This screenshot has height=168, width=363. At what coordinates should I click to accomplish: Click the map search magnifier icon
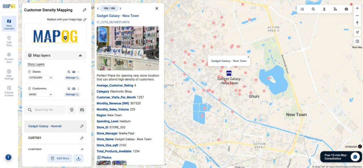click(313, 9)
